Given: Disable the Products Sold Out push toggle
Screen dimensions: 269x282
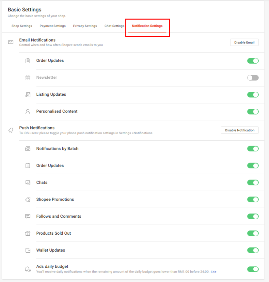Looking at the screenshot, I should pos(253,233).
